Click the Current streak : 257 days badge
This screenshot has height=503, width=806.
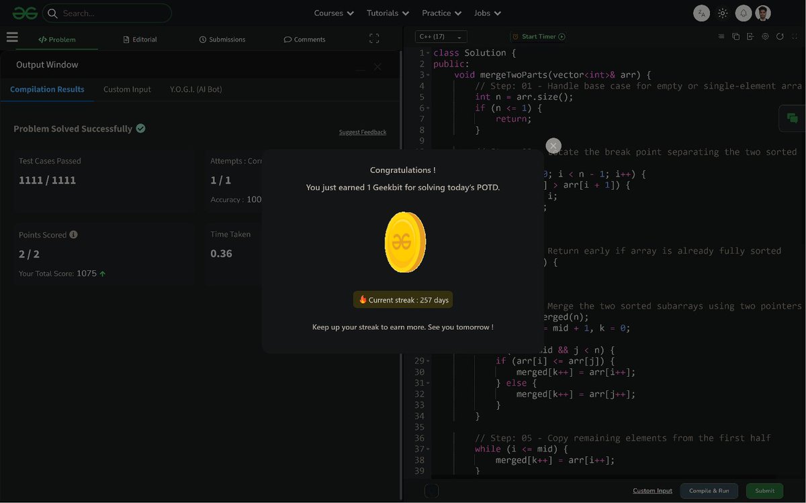[x=403, y=300]
